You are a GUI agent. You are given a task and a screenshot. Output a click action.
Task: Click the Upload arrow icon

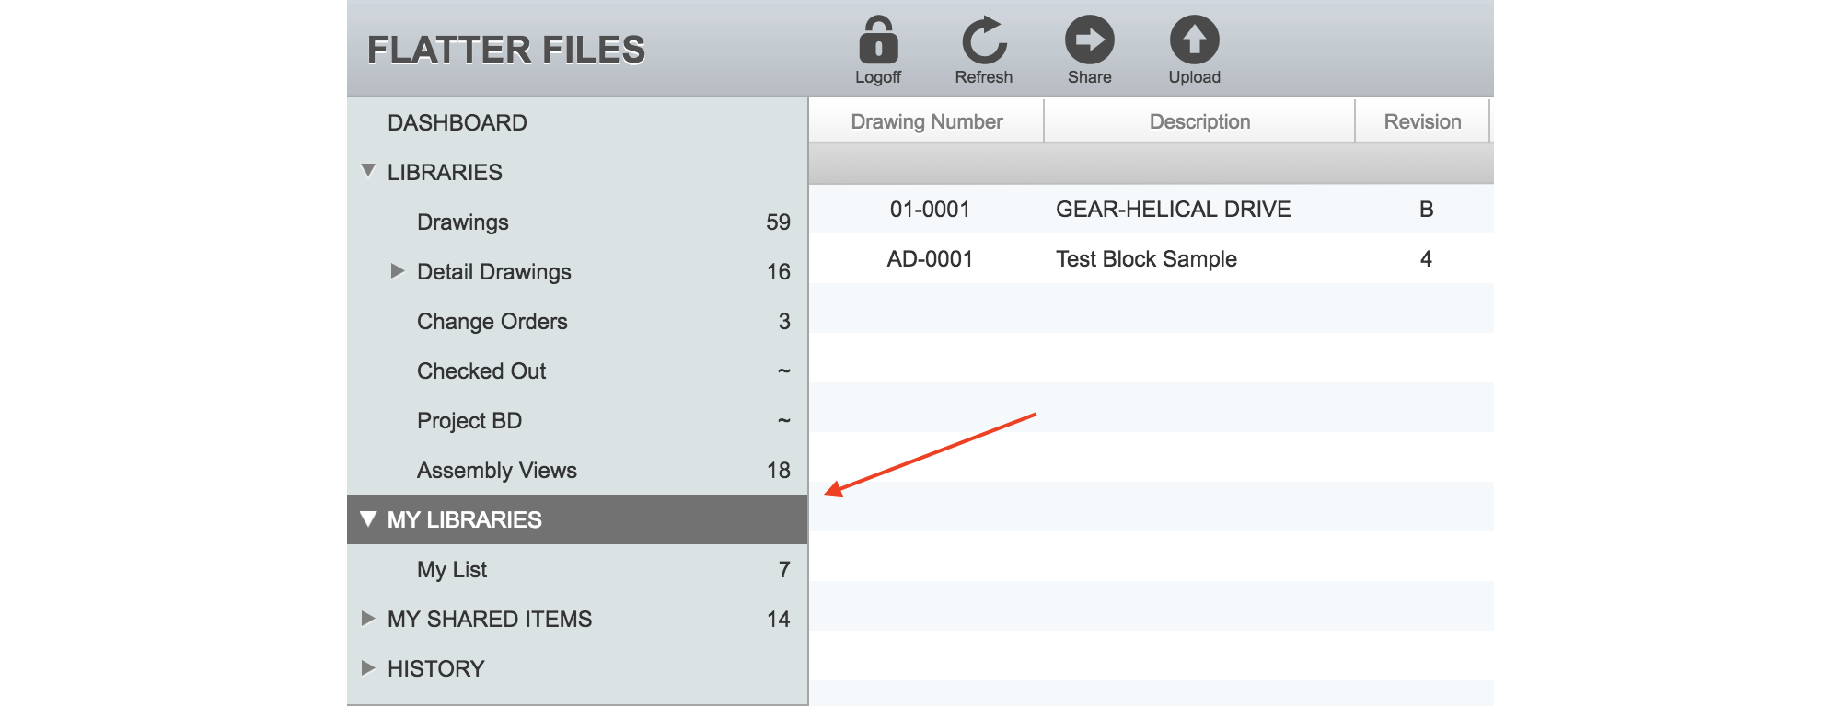tap(1195, 40)
